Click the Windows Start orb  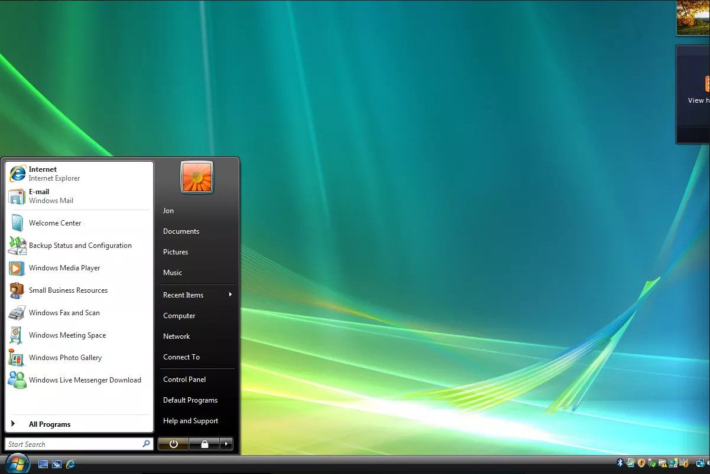click(x=17, y=463)
